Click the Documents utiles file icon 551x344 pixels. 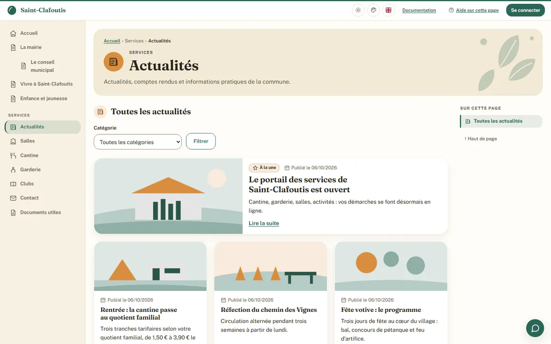pyautogui.click(x=13, y=213)
